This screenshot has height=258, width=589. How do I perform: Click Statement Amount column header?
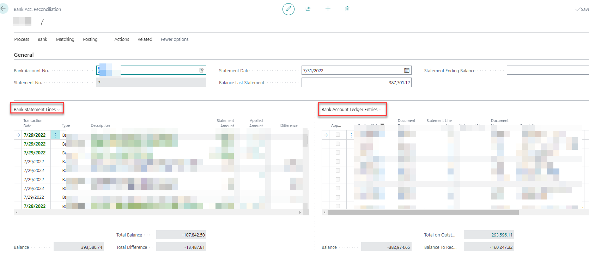point(225,123)
